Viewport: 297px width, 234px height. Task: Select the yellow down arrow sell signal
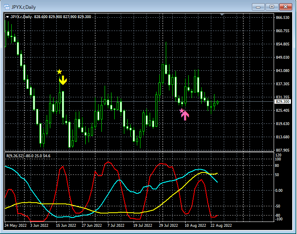click(63, 80)
